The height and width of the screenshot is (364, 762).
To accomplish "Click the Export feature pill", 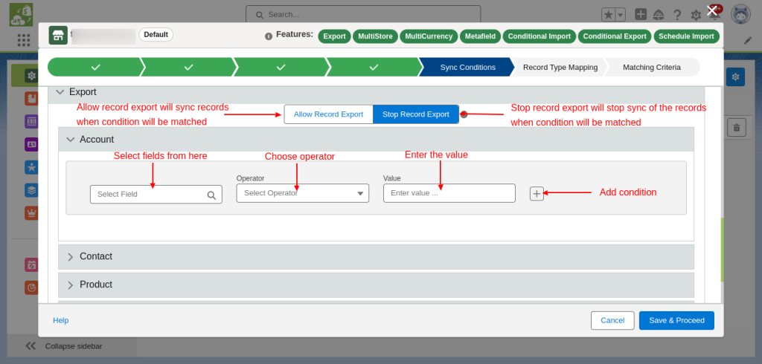I will click(334, 36).
